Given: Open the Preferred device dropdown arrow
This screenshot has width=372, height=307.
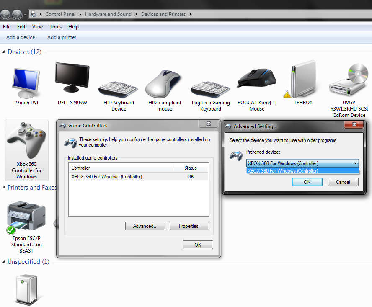Looking at the screenshot, I should [355, 163].
